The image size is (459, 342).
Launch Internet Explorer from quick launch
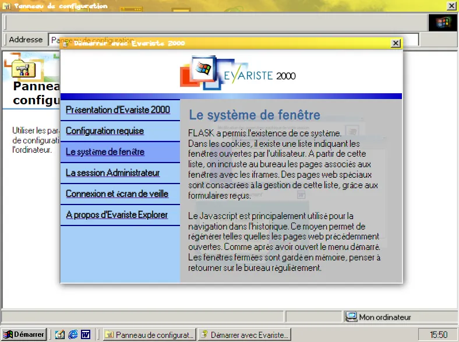click(x=73, y=334)
